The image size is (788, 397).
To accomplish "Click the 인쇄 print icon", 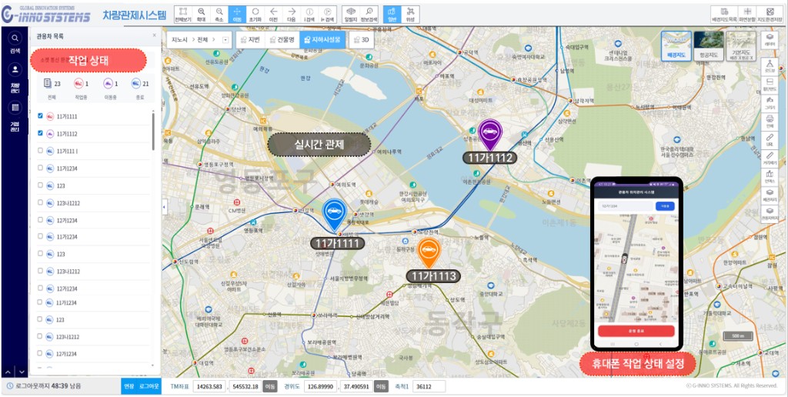I will pyautogui.click(x=770, y=122).
